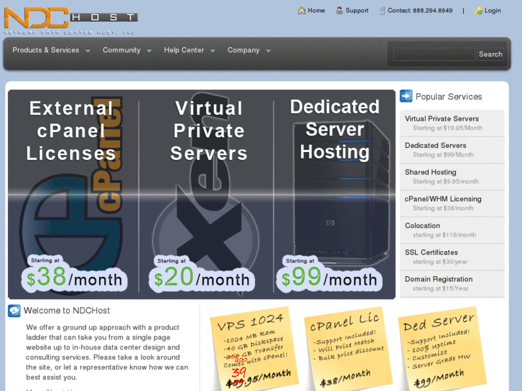Click the Popular Services heading text
Screen dimensions: 522x391
[449, 97]
